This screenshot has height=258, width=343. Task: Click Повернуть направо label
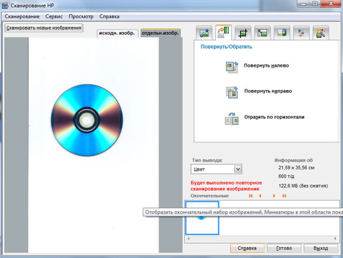(268, 91)
